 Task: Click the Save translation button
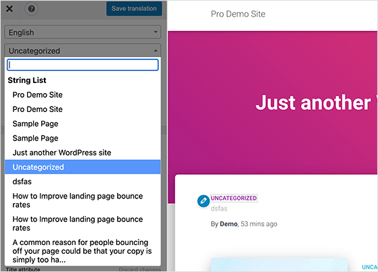(134, 9)
